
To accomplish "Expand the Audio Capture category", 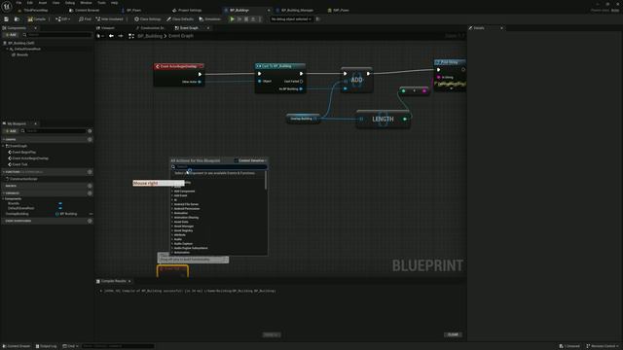I will [172, 244].
